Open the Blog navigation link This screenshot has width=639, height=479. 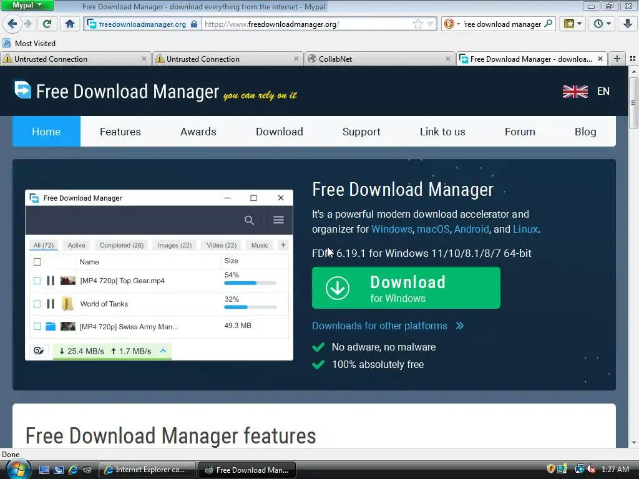(x=585, y=132)
